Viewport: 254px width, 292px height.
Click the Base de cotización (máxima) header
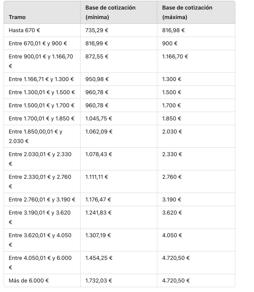187,13
